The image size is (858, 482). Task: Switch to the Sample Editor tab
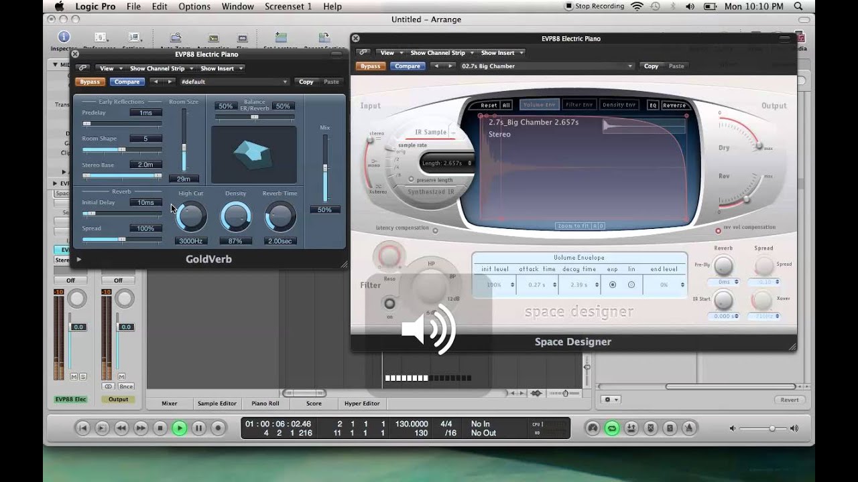pyautogui.click(x=217, y=404)
